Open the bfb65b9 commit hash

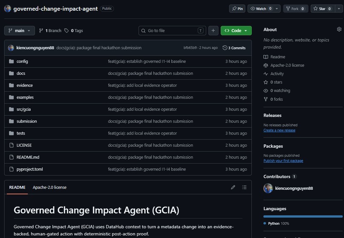(x=190, y=48)
